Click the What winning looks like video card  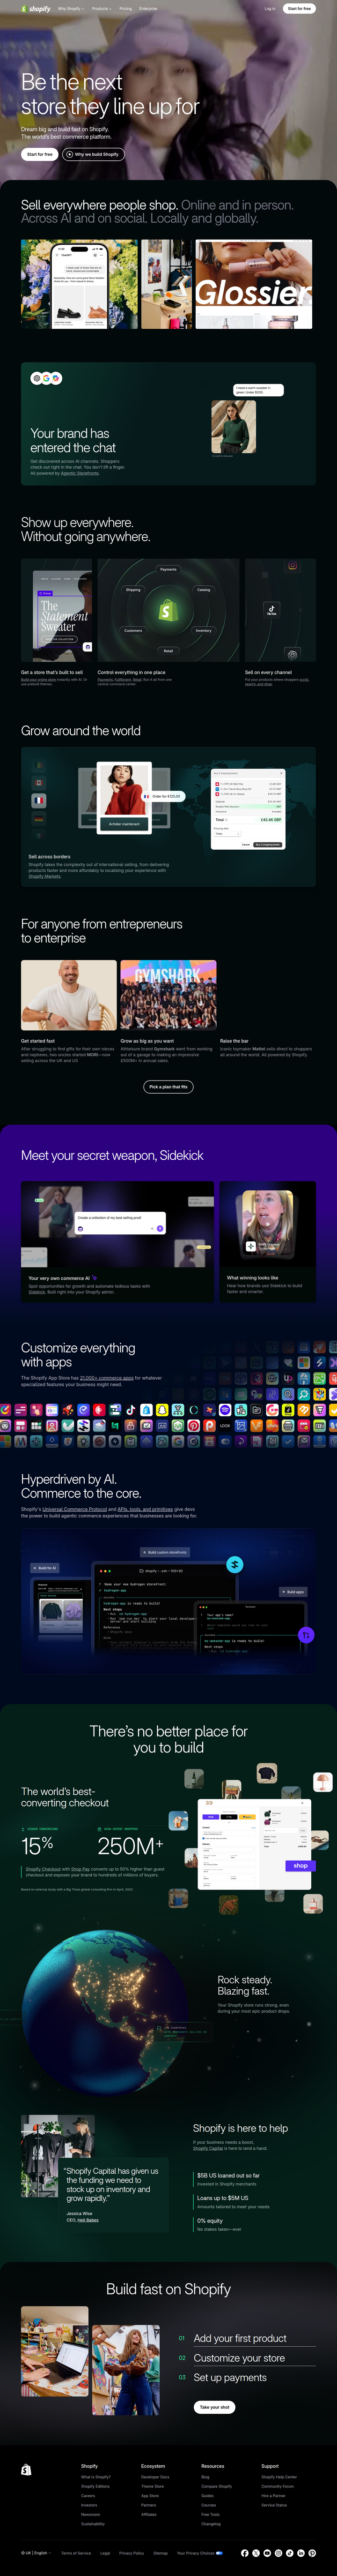click(x=267, y=1241)
